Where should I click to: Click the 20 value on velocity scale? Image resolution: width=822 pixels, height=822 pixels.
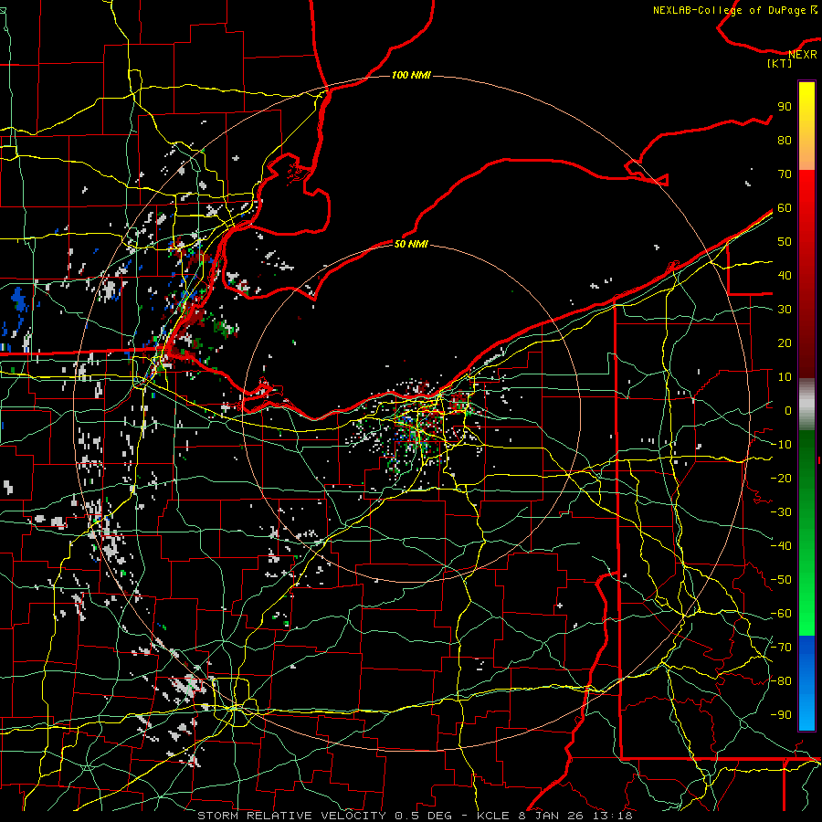coord(785,342)
